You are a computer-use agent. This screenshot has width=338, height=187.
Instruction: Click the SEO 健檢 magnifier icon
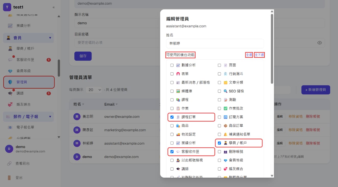(x=226, y=91)
